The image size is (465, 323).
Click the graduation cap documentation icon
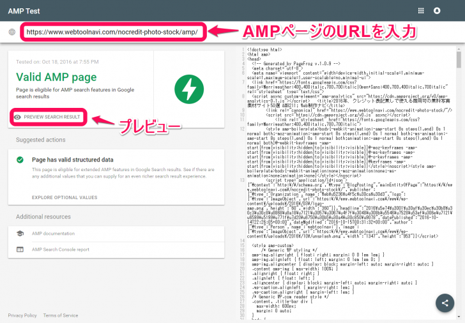(x=20, y=234)
